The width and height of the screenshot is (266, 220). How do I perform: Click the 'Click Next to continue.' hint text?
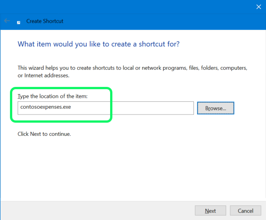44,134
